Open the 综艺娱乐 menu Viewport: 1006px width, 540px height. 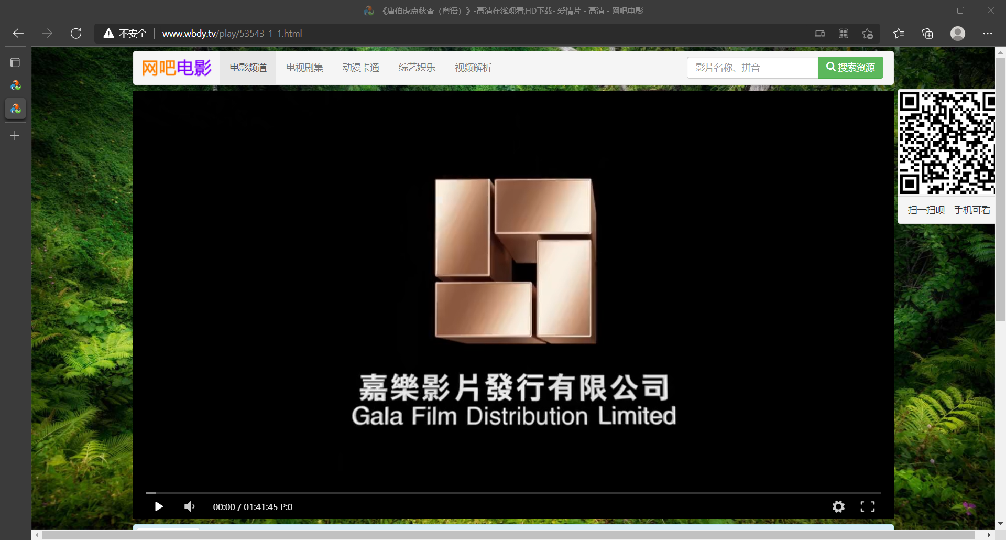pyautogui.click(x=417, y=68)
